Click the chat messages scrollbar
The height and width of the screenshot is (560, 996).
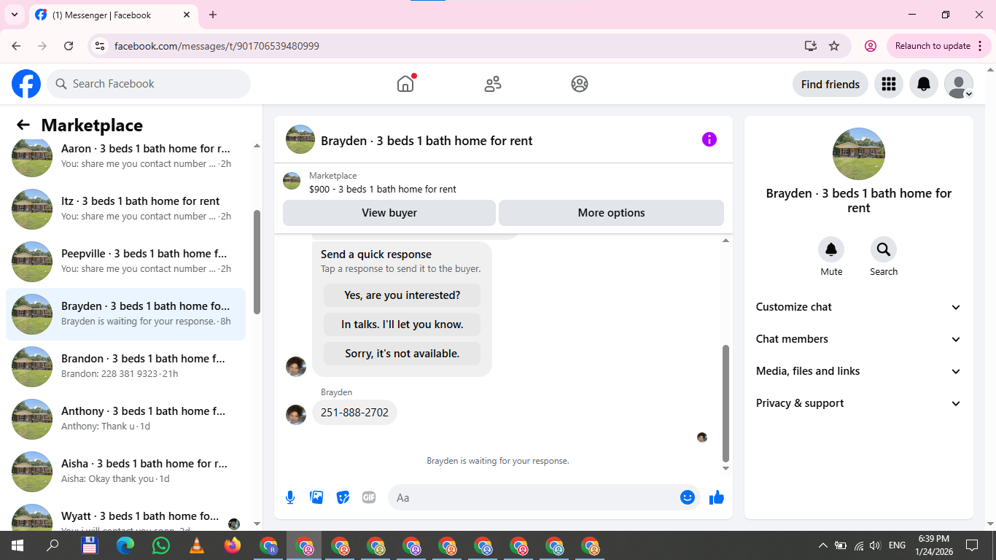pos(725,403)
